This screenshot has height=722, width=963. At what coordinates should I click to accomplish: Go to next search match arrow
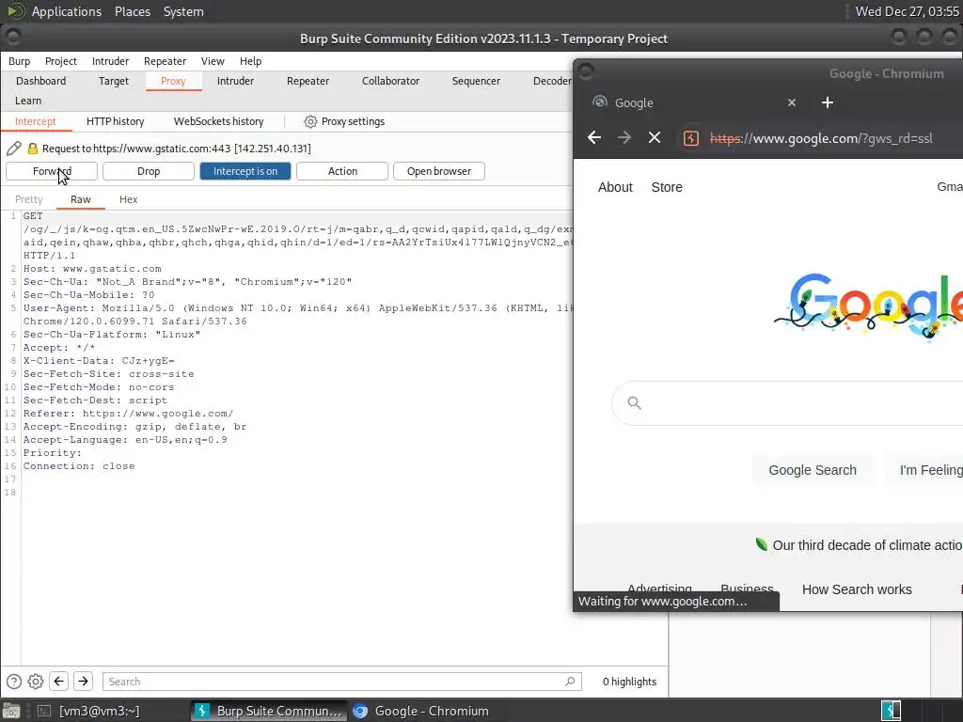click(x=83, y=681)
